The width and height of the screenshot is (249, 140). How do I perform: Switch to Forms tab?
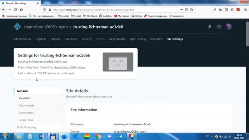(x=100, y=39)
